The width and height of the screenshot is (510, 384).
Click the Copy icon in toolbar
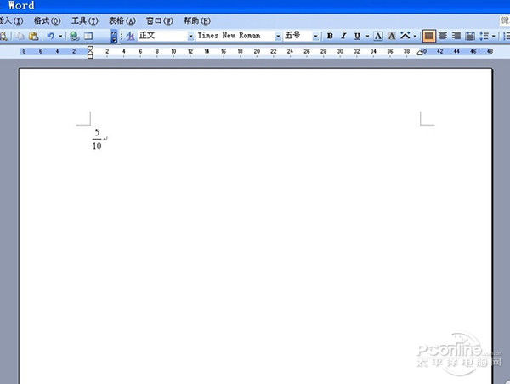[20, 36]
